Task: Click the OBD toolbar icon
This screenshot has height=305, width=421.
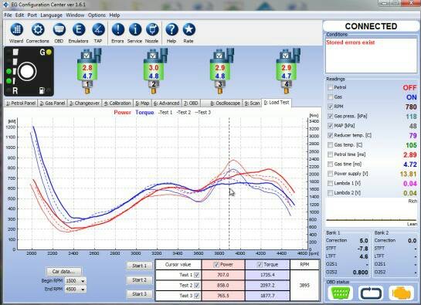Action: click(59, 29)
